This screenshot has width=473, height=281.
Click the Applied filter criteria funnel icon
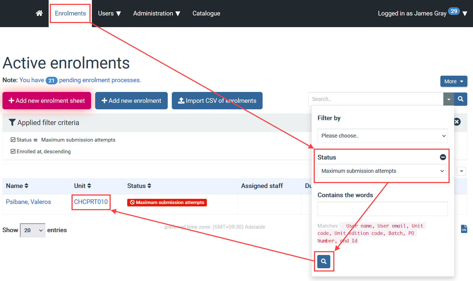pyautogui.click(x=12, y=122)
